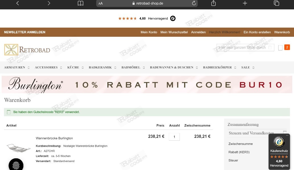Viewport: 294px width, 170px height.
Task: Click NEWSLETTER ANMELDEN
Action: [x=25, y=32]
